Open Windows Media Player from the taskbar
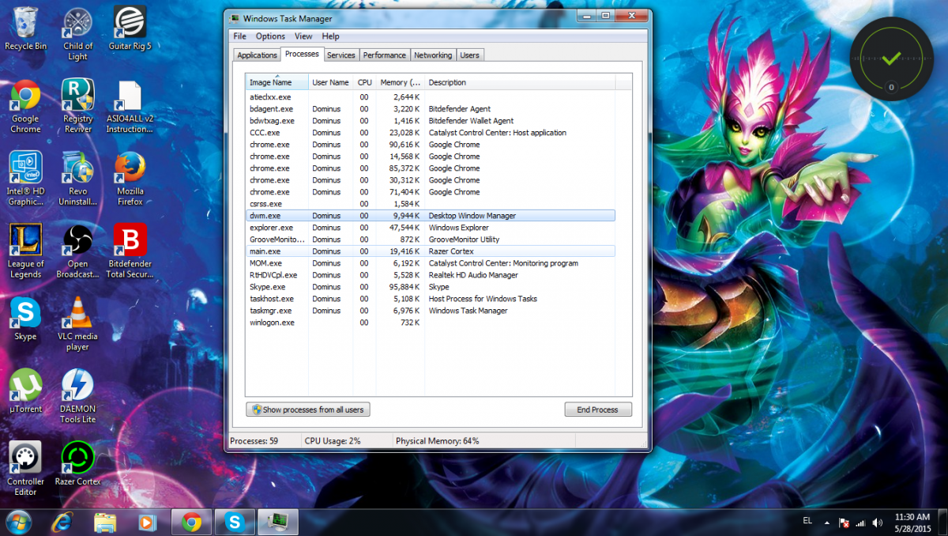 [x=147, y=522]
